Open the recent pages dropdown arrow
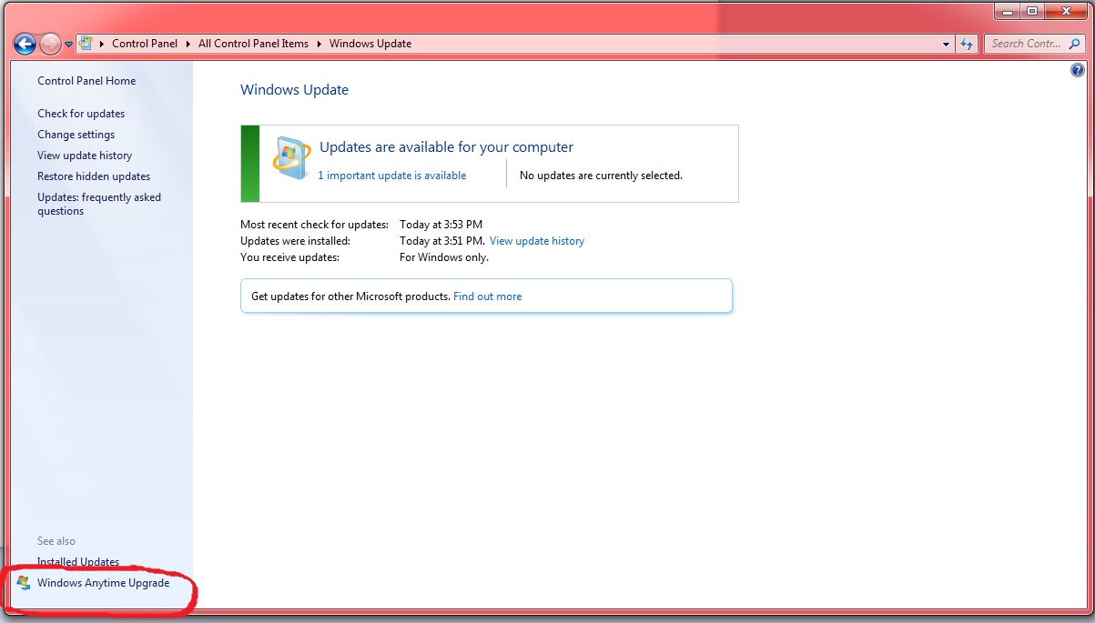Screen dimensions: 1095x623 (x=68, y=44)
